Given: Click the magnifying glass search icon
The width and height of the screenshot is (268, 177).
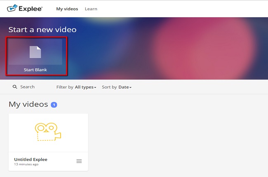Looking at the screenshot, I should coord(15,87).
